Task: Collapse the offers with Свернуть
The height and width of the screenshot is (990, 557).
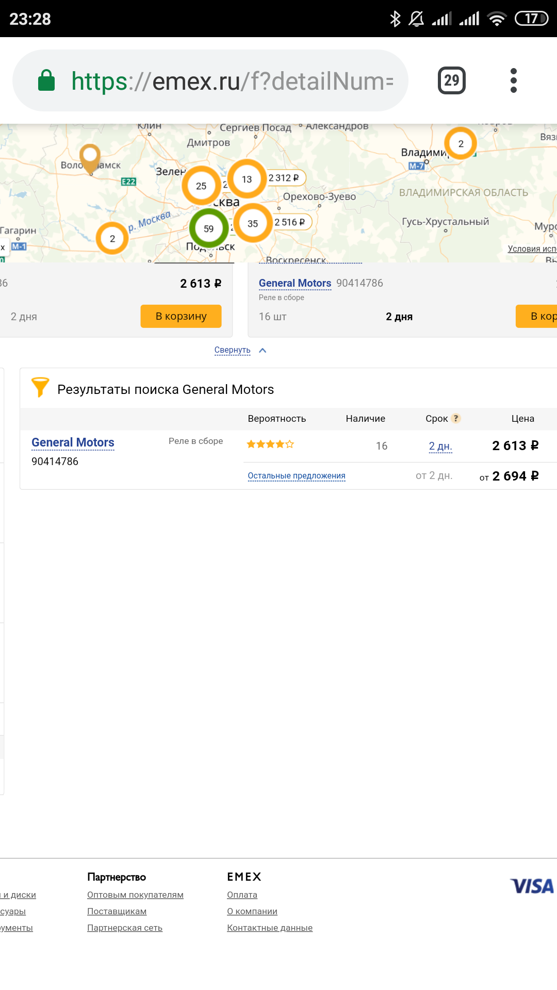Action: (x=233, y=350)
